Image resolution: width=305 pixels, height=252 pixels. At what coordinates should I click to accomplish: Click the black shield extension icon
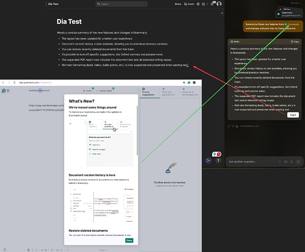click(x=194, y=82)
